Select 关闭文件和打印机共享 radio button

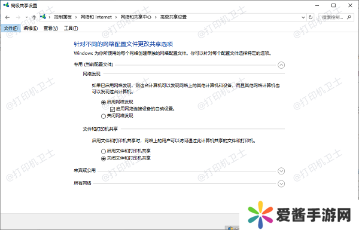(104, 158)
